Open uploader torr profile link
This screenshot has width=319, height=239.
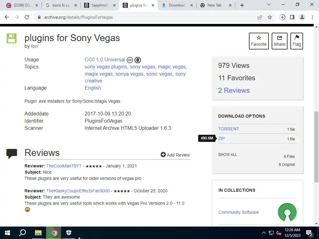[x=35, y=46]
